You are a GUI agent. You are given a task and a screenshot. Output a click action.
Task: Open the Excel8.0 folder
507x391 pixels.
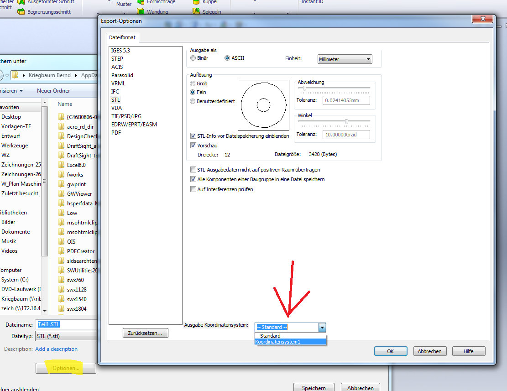pyautogui.click(x=72, y=165)
